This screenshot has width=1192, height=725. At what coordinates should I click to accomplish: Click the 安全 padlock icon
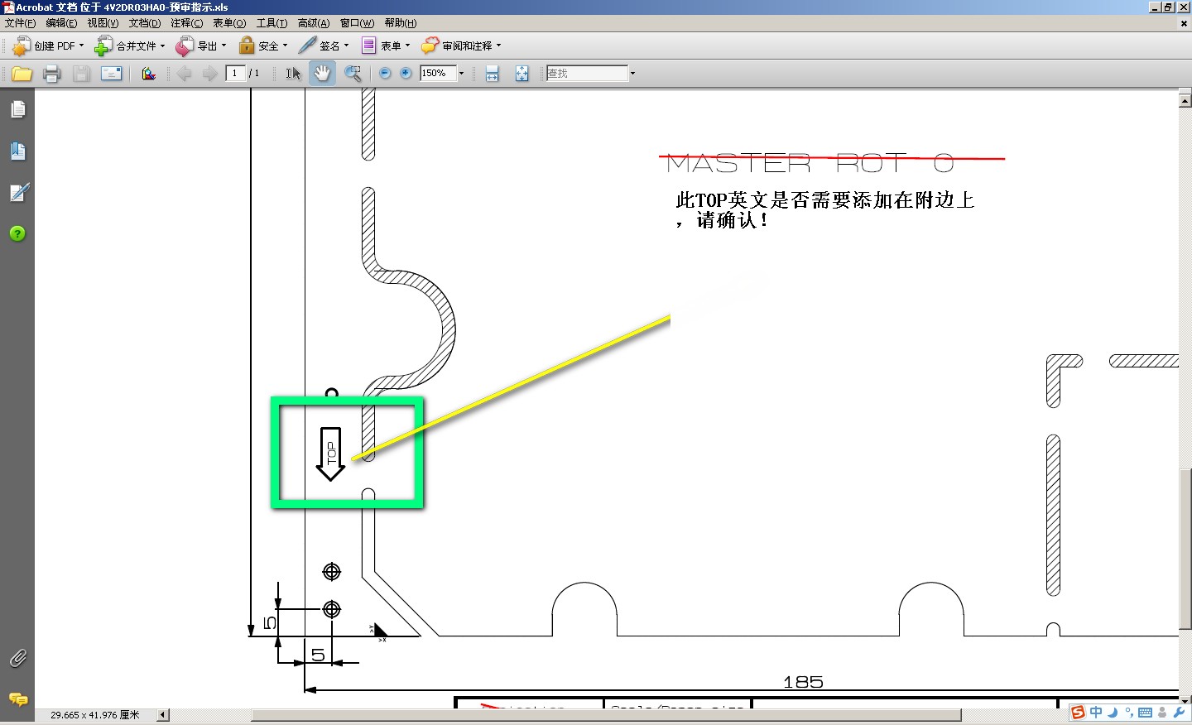tap(247, 46)
